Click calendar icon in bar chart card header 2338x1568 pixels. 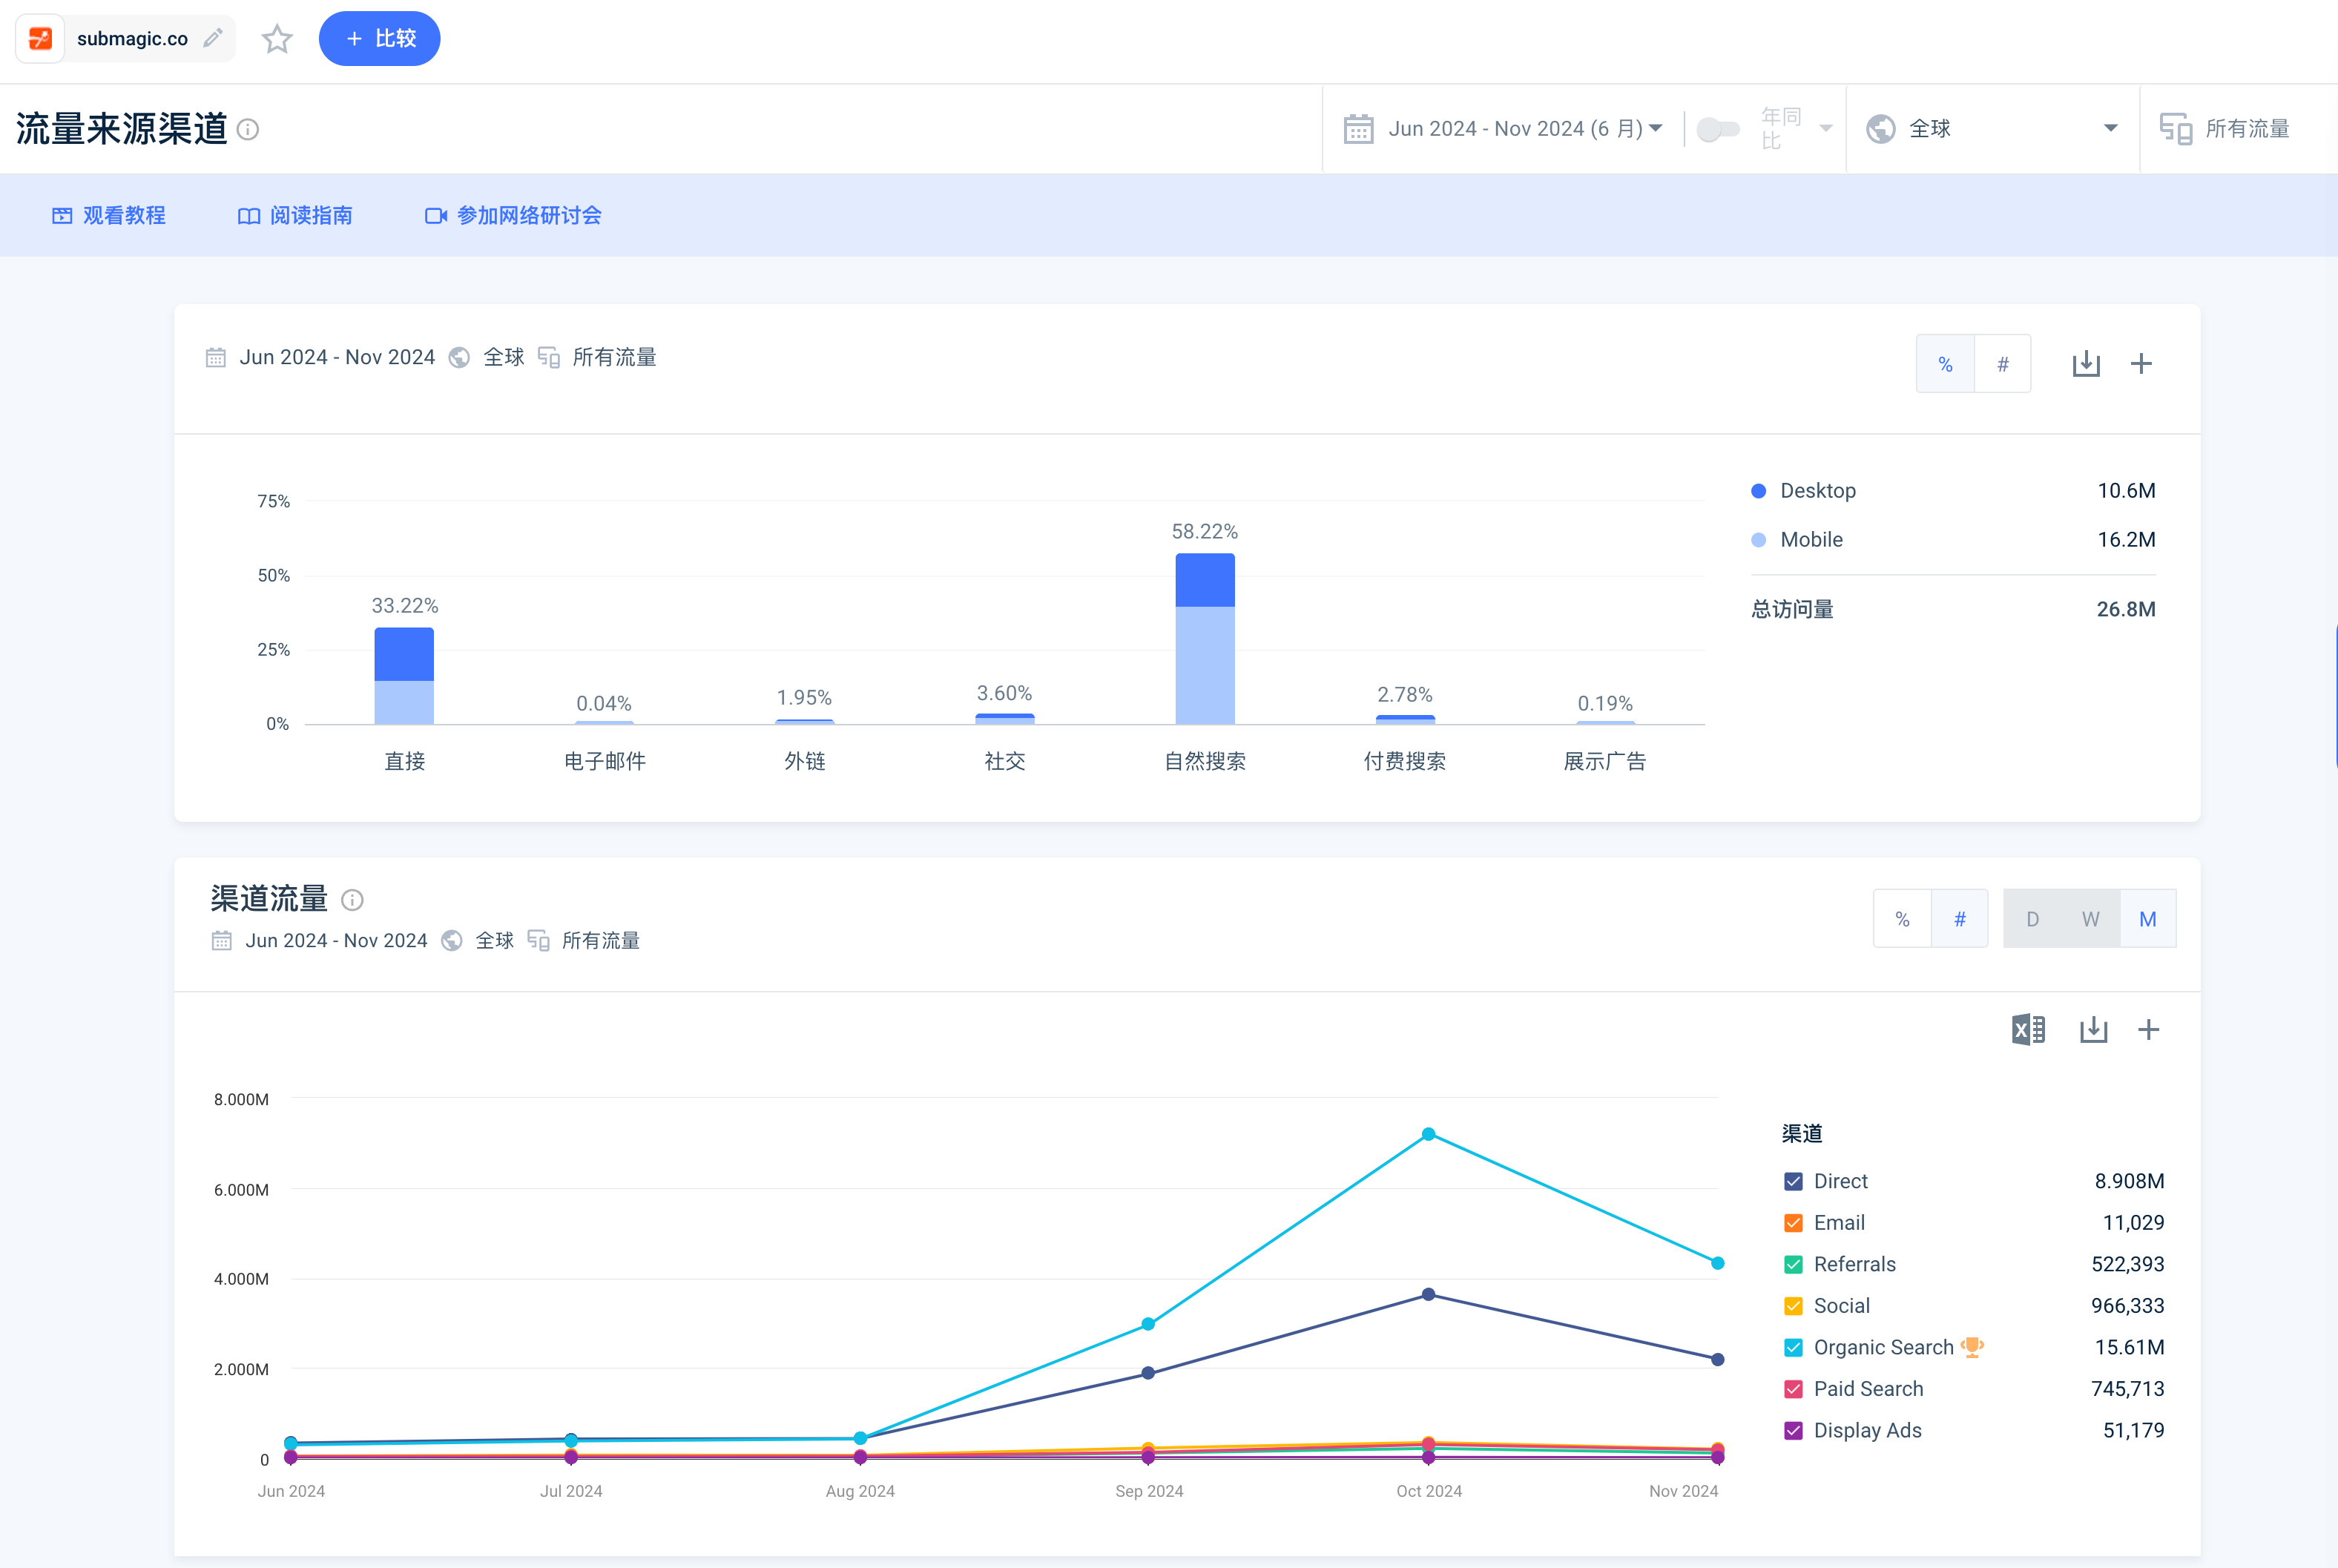[215, 358]
